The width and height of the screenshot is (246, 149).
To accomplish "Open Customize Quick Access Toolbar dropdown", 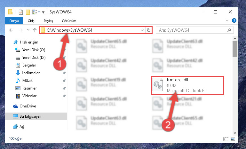I will [x=43, y=12].
